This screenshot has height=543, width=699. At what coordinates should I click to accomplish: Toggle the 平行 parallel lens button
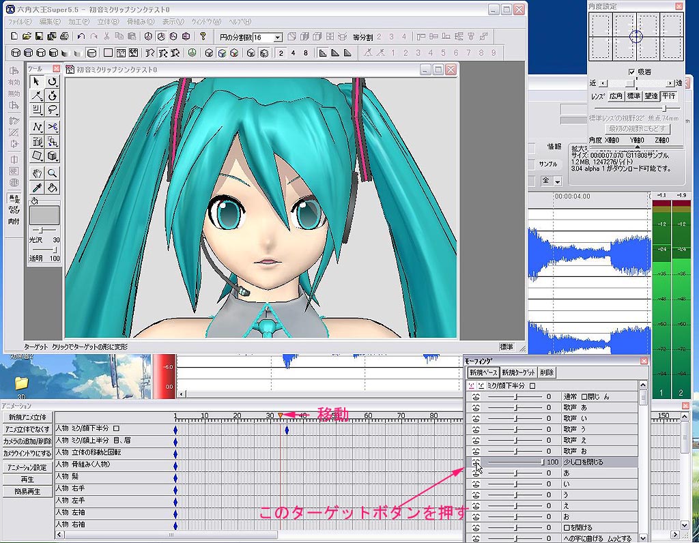point(668,96)
